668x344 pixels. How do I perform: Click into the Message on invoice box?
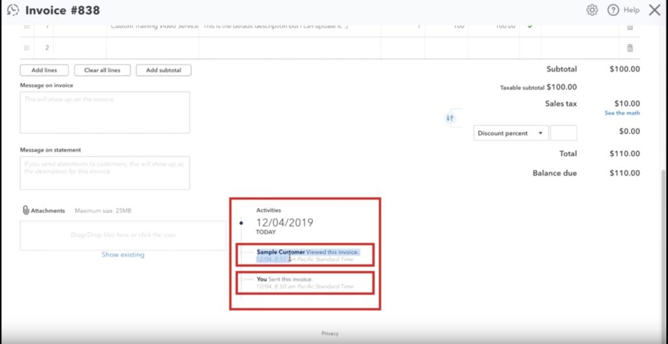104,112
